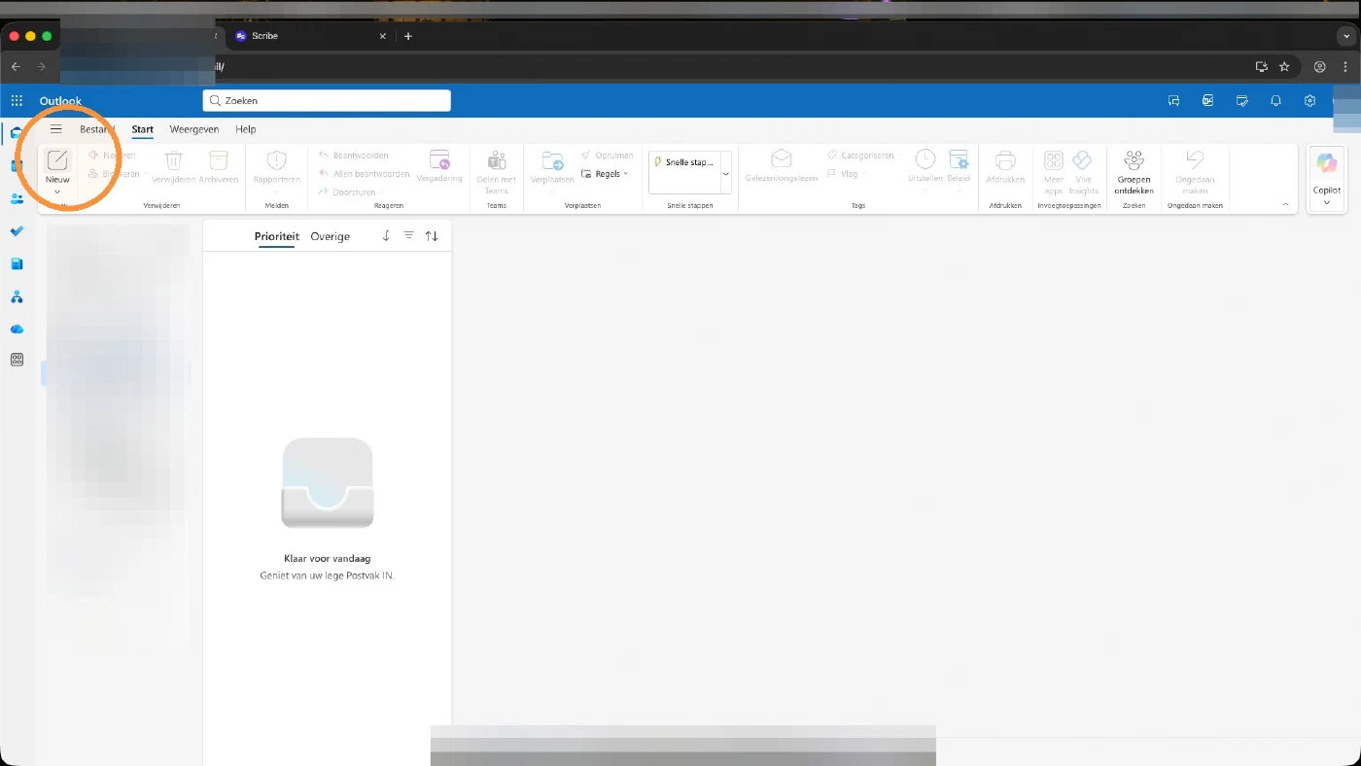The image size is (1361, 766).
Task: Toggle the navigation pane hamburger button
Action: (56, 129)
